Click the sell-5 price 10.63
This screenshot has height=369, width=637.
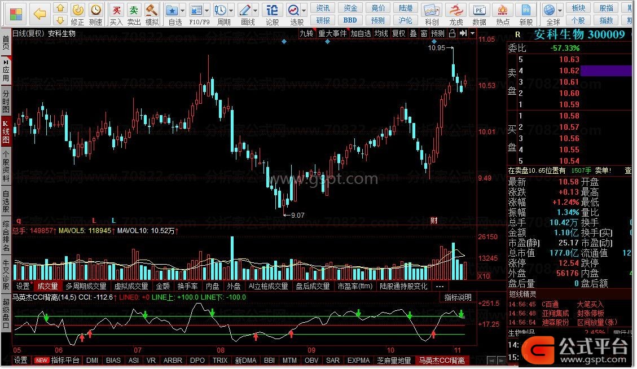click(x=569, y=59)
